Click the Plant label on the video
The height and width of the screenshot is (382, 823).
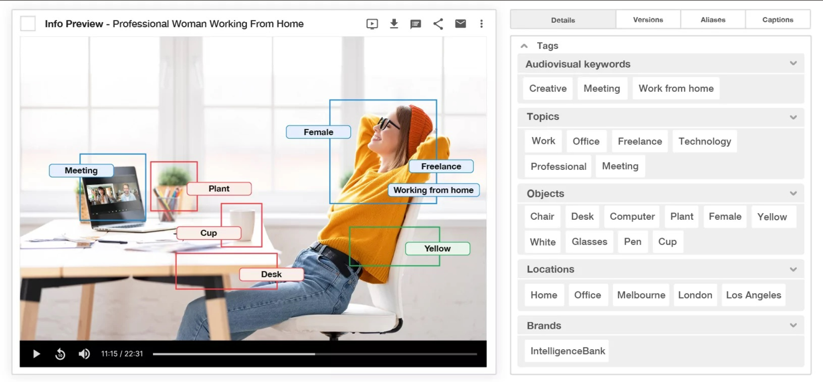[219, 189]
